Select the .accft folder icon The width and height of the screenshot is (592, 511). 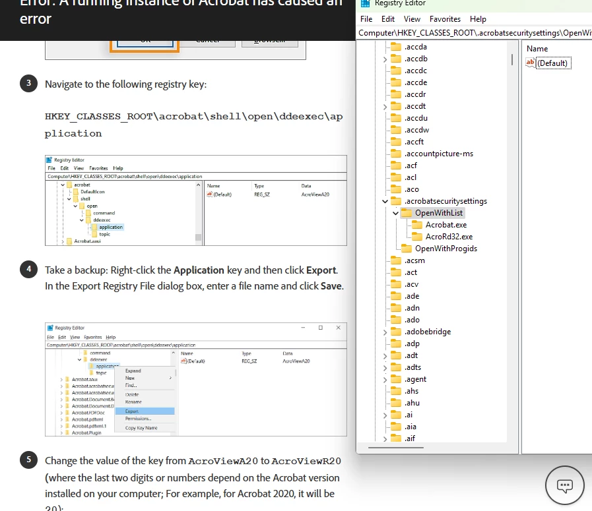coord(396,142)
